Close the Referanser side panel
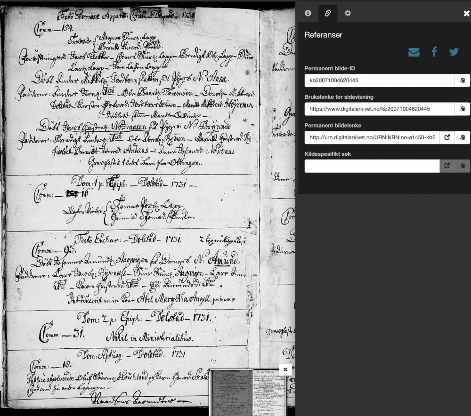 (x=466, y=14)
